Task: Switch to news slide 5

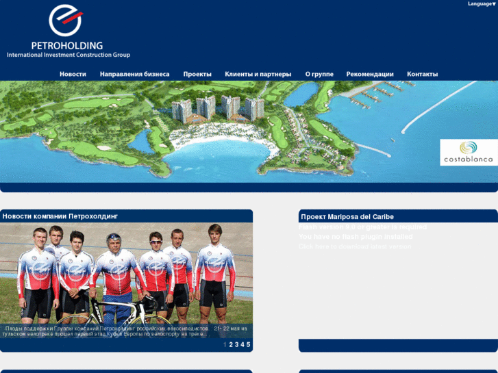Action: (249, 344)
